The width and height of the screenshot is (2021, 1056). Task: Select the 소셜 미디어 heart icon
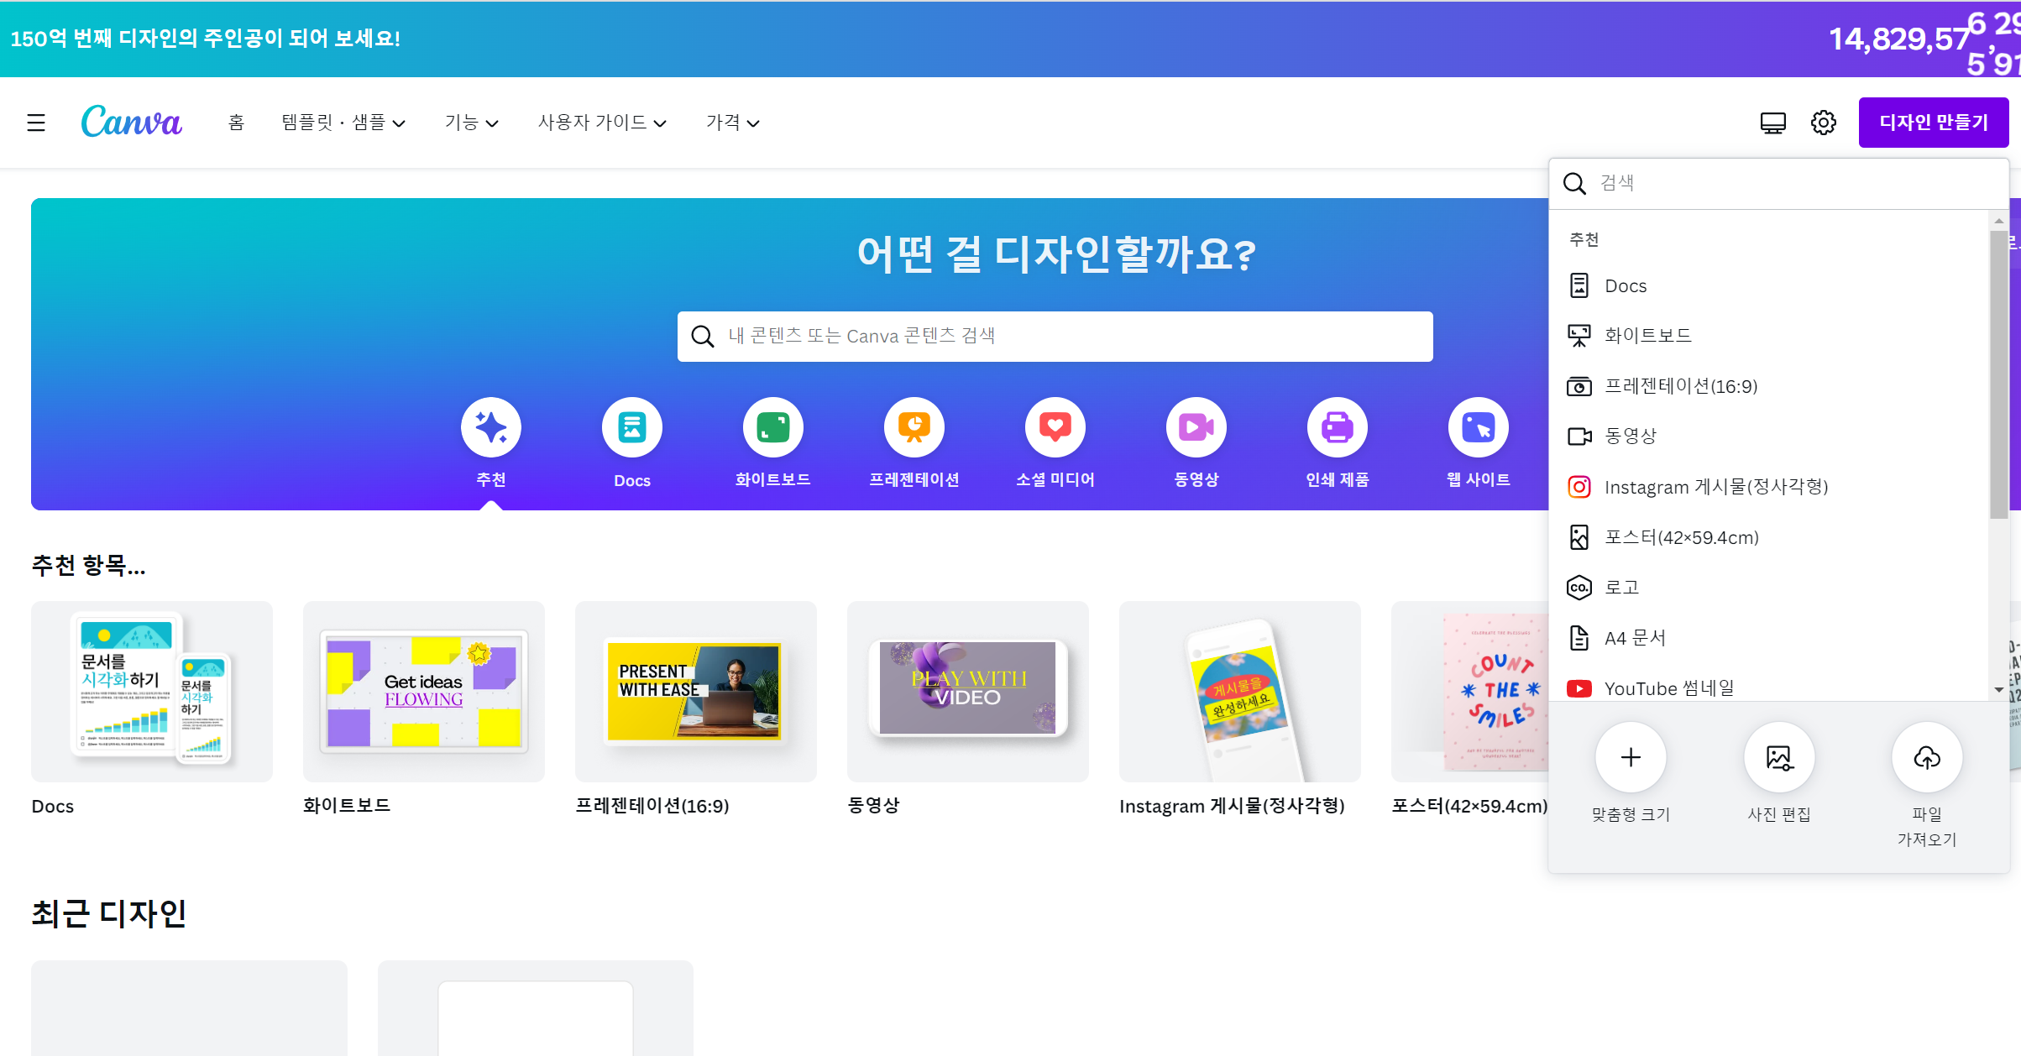(x=1055, y=427)
